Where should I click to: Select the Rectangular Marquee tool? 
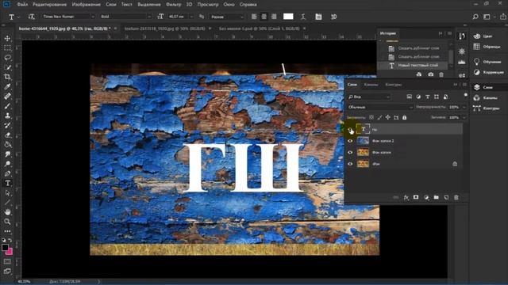pos(7,48)
